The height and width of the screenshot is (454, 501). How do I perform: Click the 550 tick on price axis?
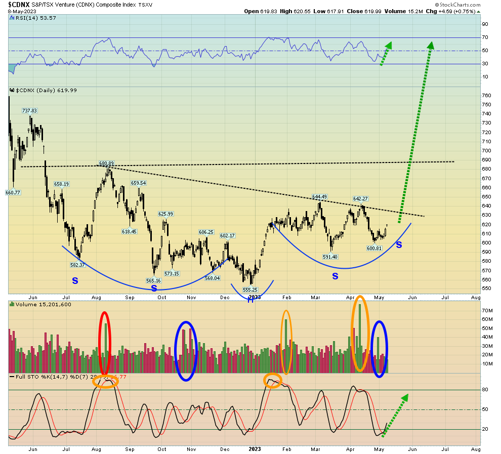pyautogui.click(x=487, y=288)
